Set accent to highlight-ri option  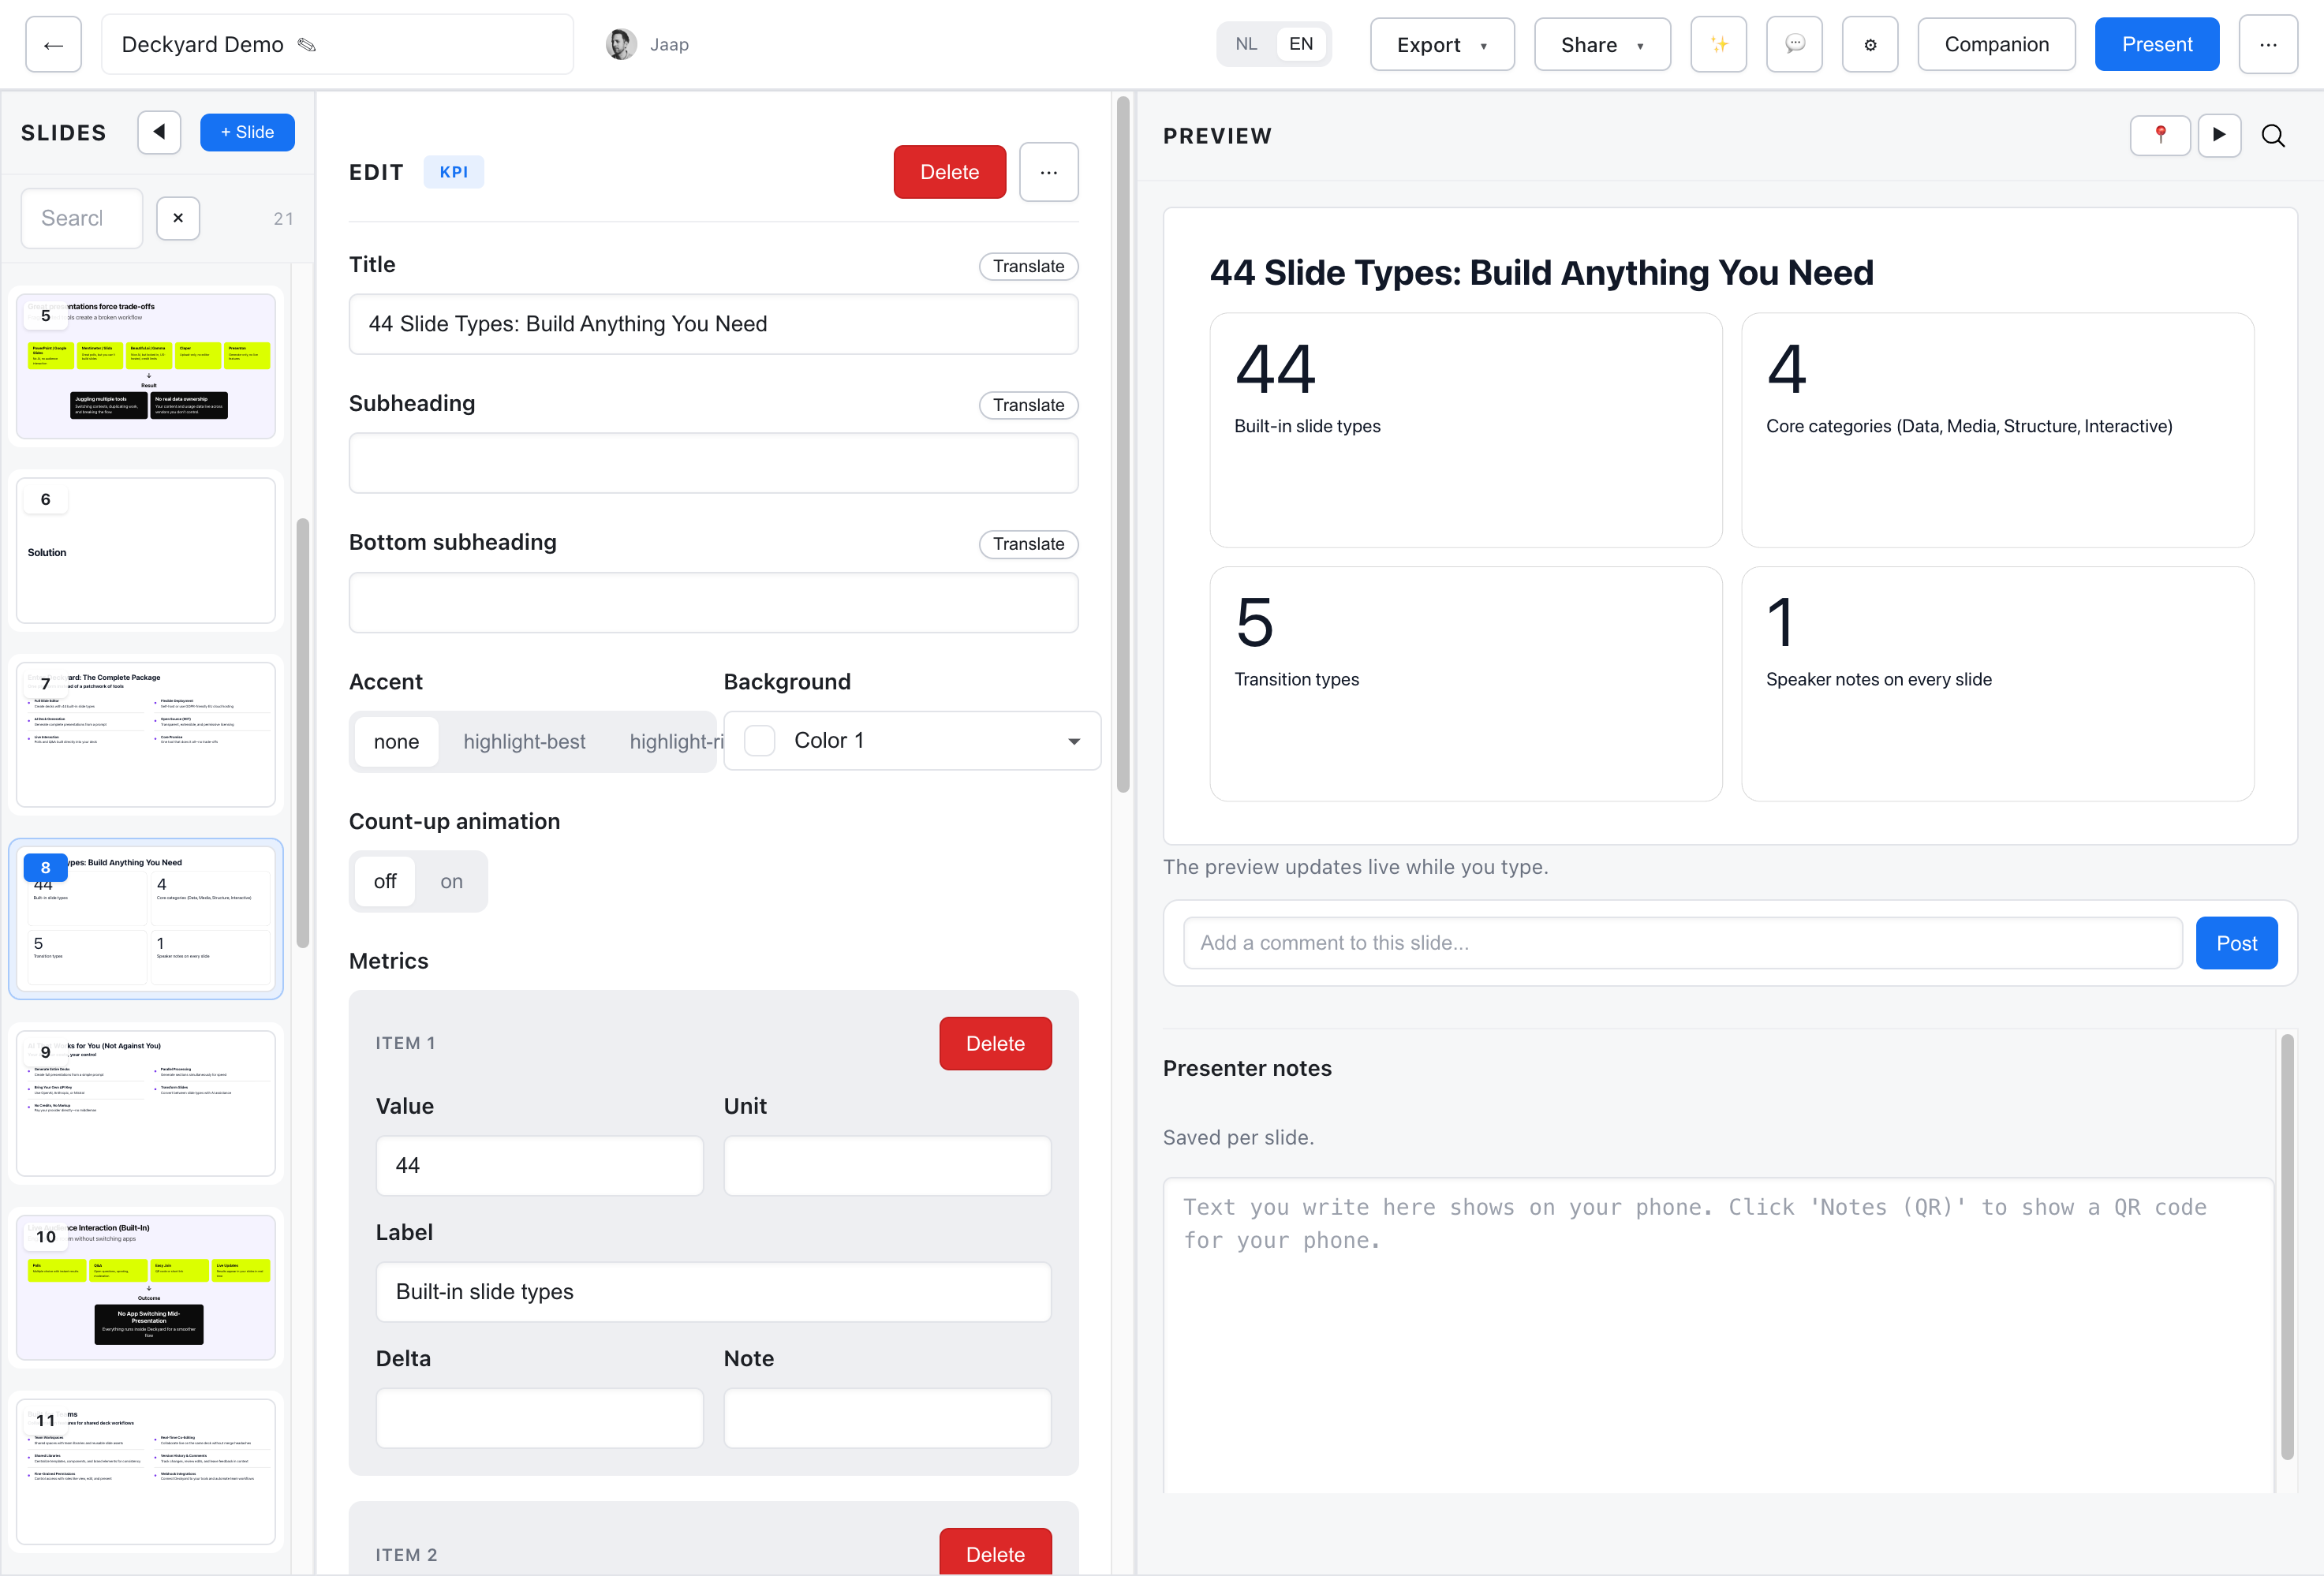coord(674,742)
